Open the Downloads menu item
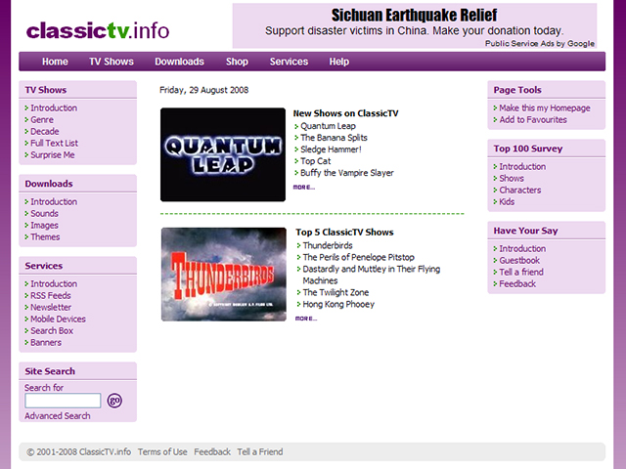626x469 pixels. tap(179, 62)
